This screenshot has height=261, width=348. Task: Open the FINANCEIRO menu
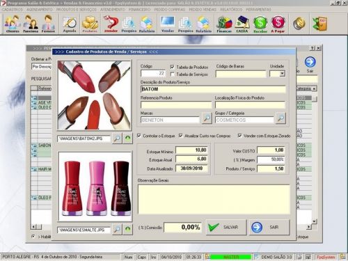coord(139,10)
